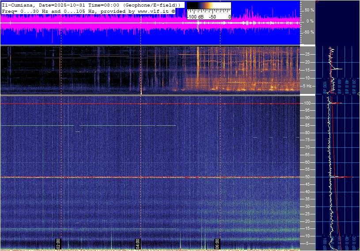Click the 02:00 time marker label
360x251 pixels.
click(x=58, y=243)
